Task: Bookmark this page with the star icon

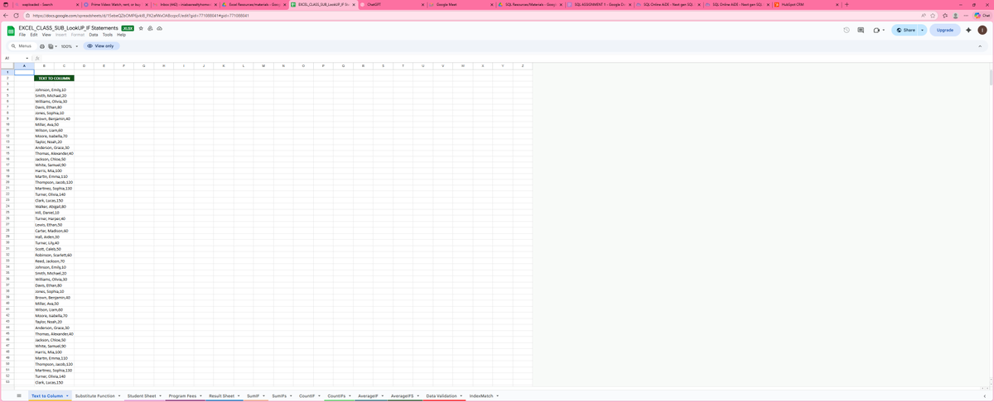Action: pos(933,16)
